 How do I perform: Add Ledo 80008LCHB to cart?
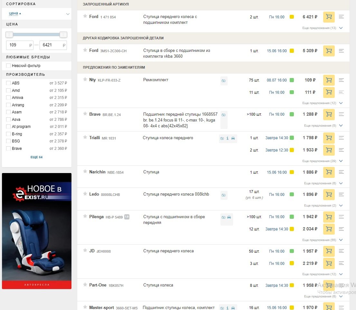click(329, 195)
